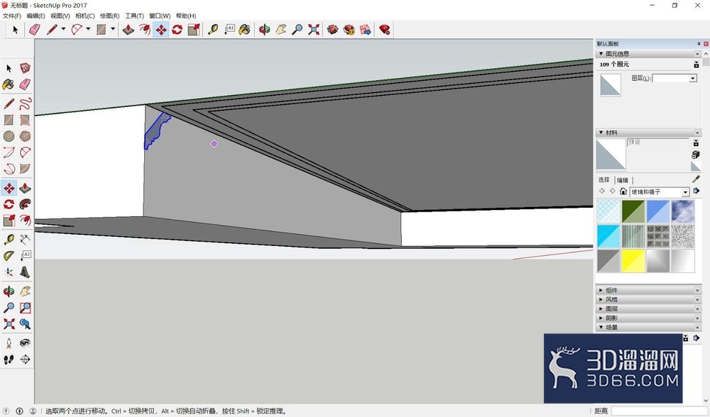Activate the Orbit tool in top toolbar
The width and height of the screenshot is (710, 417).
[264, 30]
